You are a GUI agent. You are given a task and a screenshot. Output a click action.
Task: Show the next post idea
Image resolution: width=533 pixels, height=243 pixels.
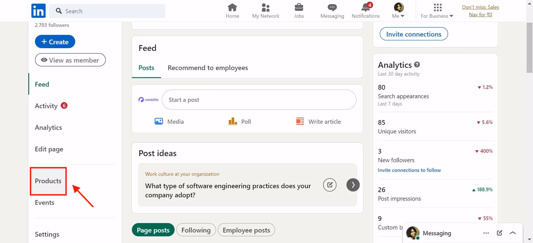point(353,185)
